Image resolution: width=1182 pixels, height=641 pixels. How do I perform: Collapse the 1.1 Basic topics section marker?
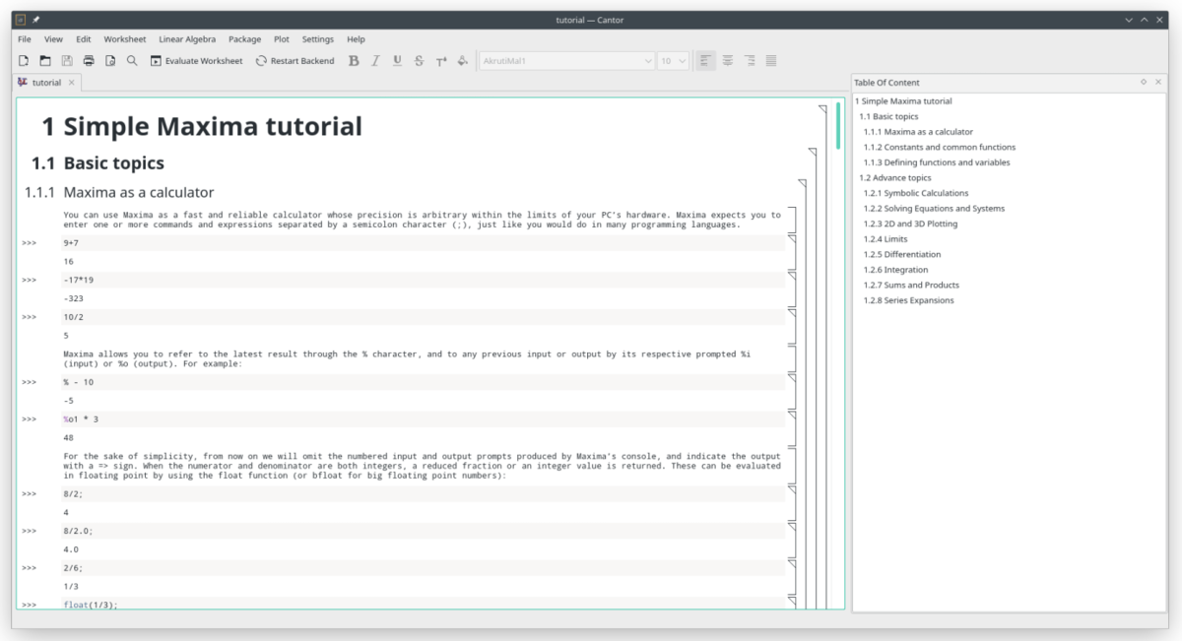[813, 153]
